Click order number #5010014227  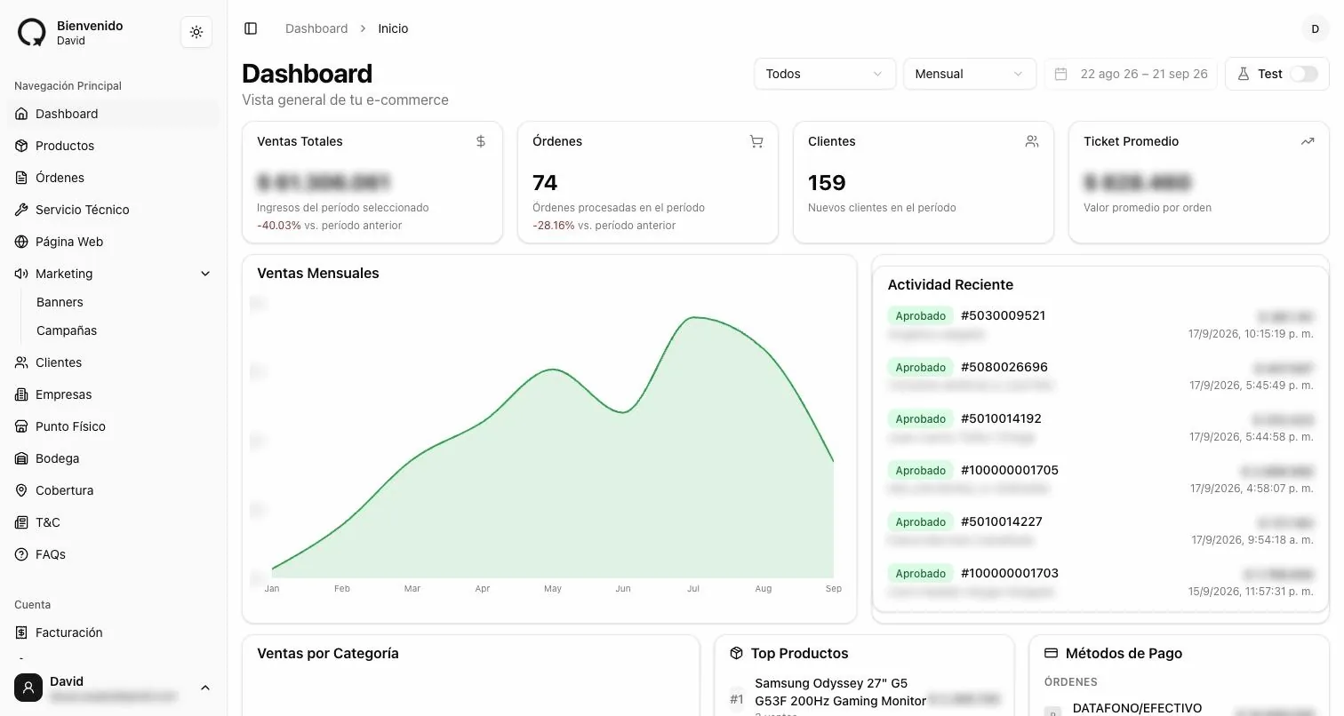tap(1002, 521)
